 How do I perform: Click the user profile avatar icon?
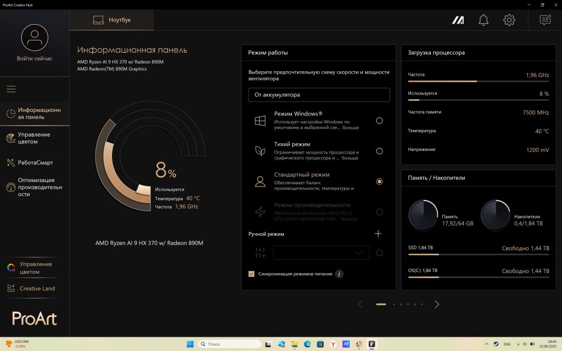click(x=35, y=38)
